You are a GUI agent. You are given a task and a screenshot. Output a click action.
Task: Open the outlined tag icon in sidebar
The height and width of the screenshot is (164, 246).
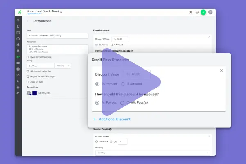18,75
